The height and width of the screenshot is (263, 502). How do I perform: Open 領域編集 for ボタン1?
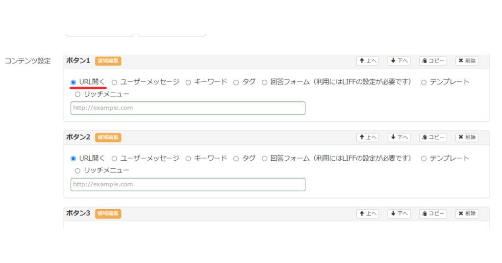point(108,61)
